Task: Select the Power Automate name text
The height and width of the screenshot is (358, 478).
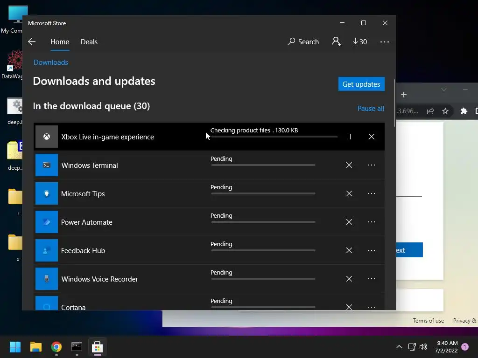Action: coord(86,222)
